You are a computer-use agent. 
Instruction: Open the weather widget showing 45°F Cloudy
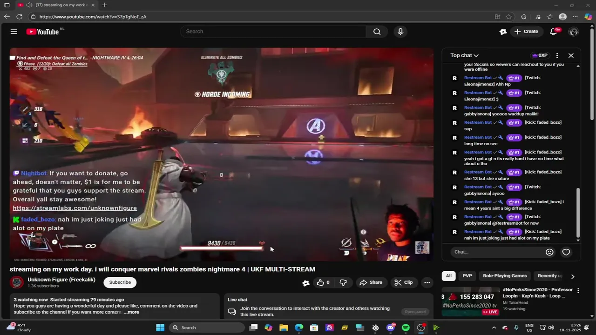19,328
